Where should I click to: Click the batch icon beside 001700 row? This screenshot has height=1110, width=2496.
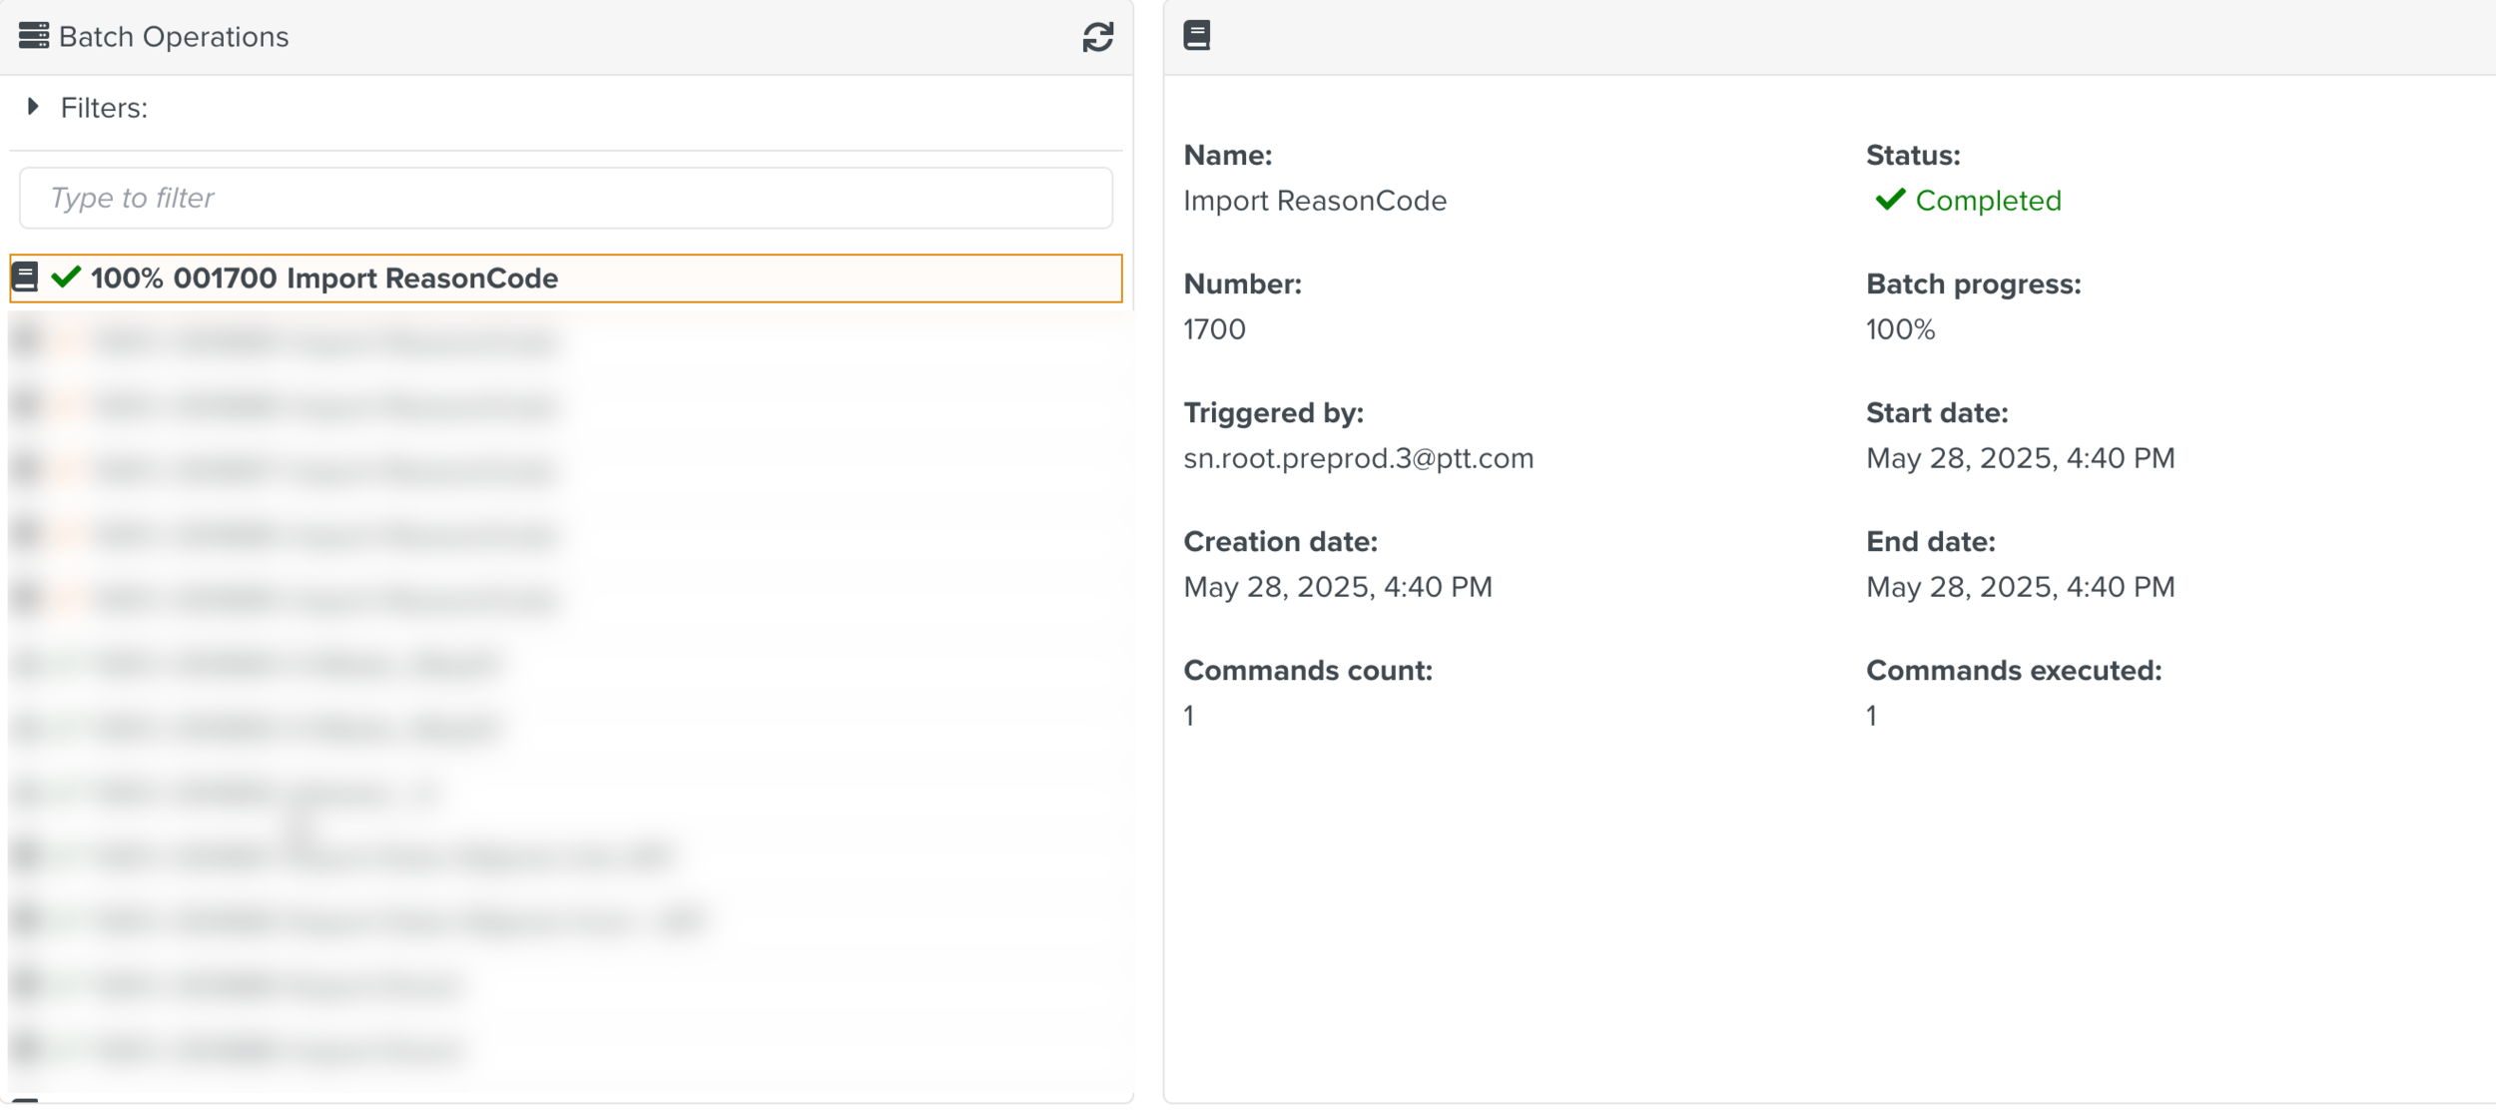click(x=26, y=277)
